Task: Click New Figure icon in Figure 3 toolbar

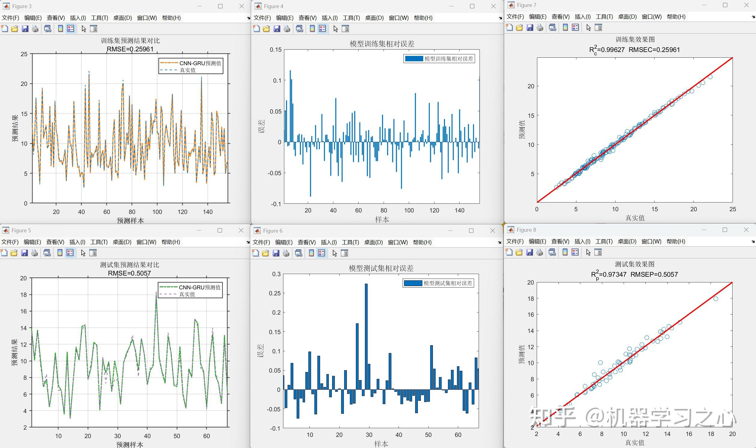Action: pos(5,29)
